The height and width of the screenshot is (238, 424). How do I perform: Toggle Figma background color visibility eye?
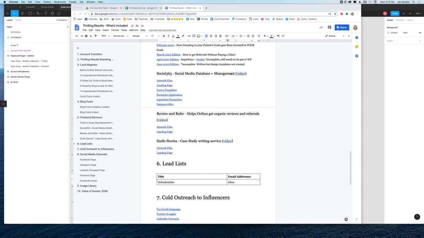coord(420,33)
